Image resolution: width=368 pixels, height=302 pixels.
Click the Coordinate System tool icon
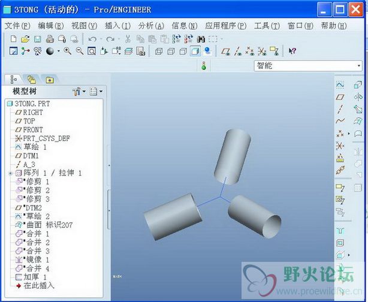[340, 146]
